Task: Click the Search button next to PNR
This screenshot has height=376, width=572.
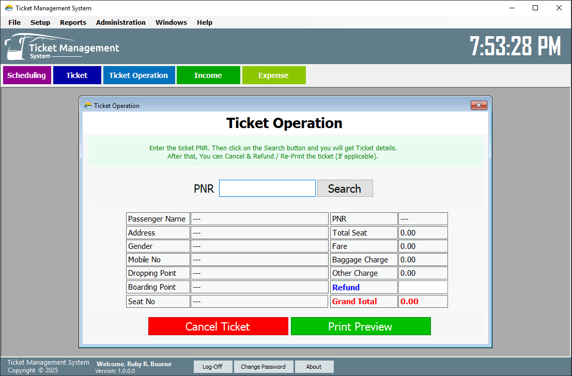Action: point(345,188)
